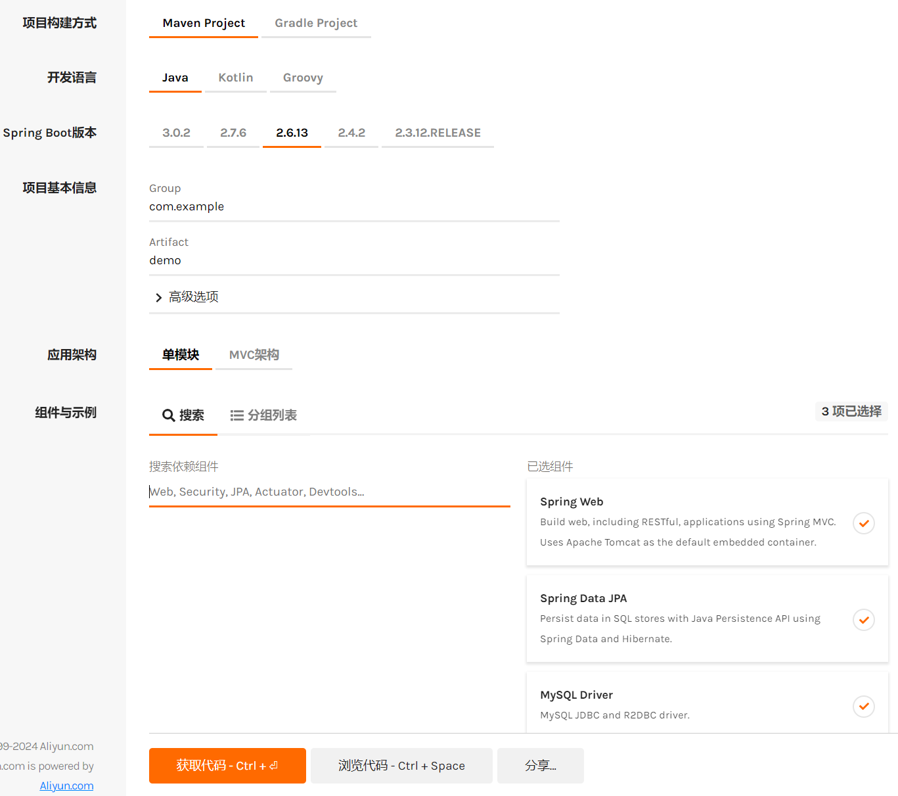Click the magnifier icon on search tab
The image size is (898, 796).
(168, 415)
